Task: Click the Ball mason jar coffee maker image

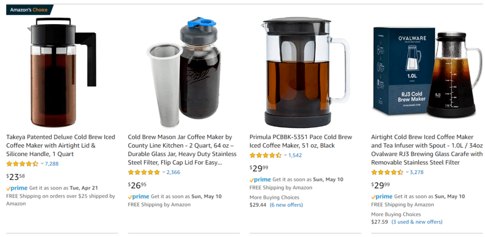Action: point(184,72)
